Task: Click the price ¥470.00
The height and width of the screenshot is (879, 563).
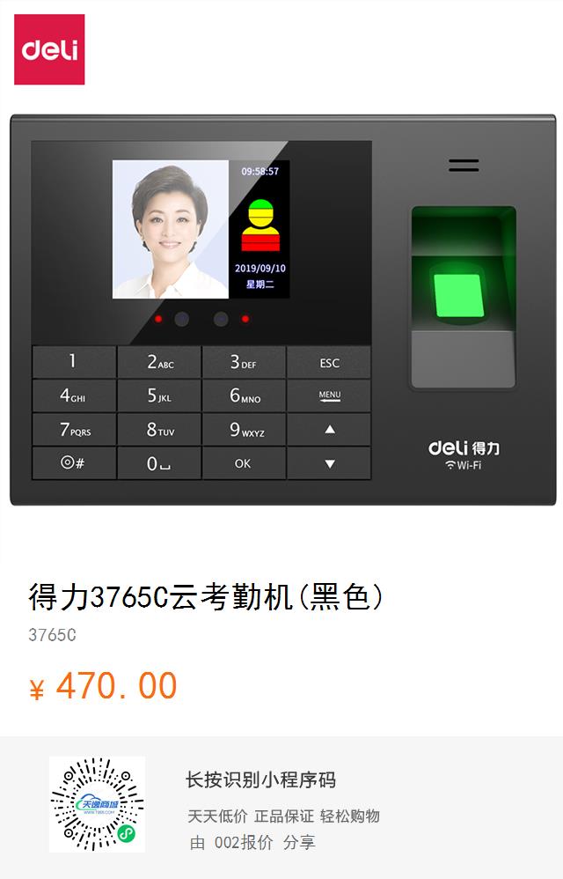Action: (x=104, y=686)
